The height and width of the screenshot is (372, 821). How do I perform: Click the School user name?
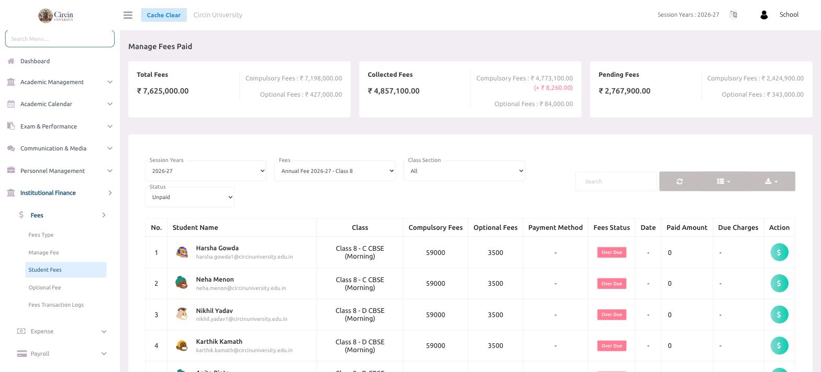[x=789, y=15]
